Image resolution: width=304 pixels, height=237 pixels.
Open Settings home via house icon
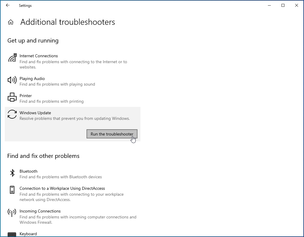tap(11, 22)
